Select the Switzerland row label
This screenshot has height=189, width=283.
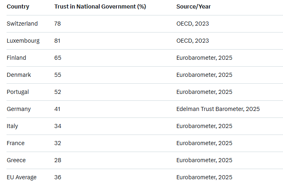point(22,24)
